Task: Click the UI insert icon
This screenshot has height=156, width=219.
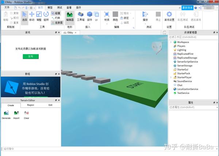Action: [x=96, y=17]
